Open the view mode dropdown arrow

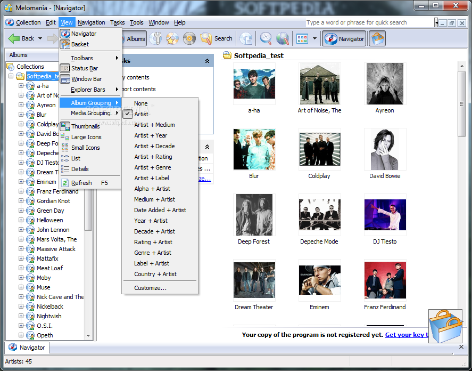point(315,38)
